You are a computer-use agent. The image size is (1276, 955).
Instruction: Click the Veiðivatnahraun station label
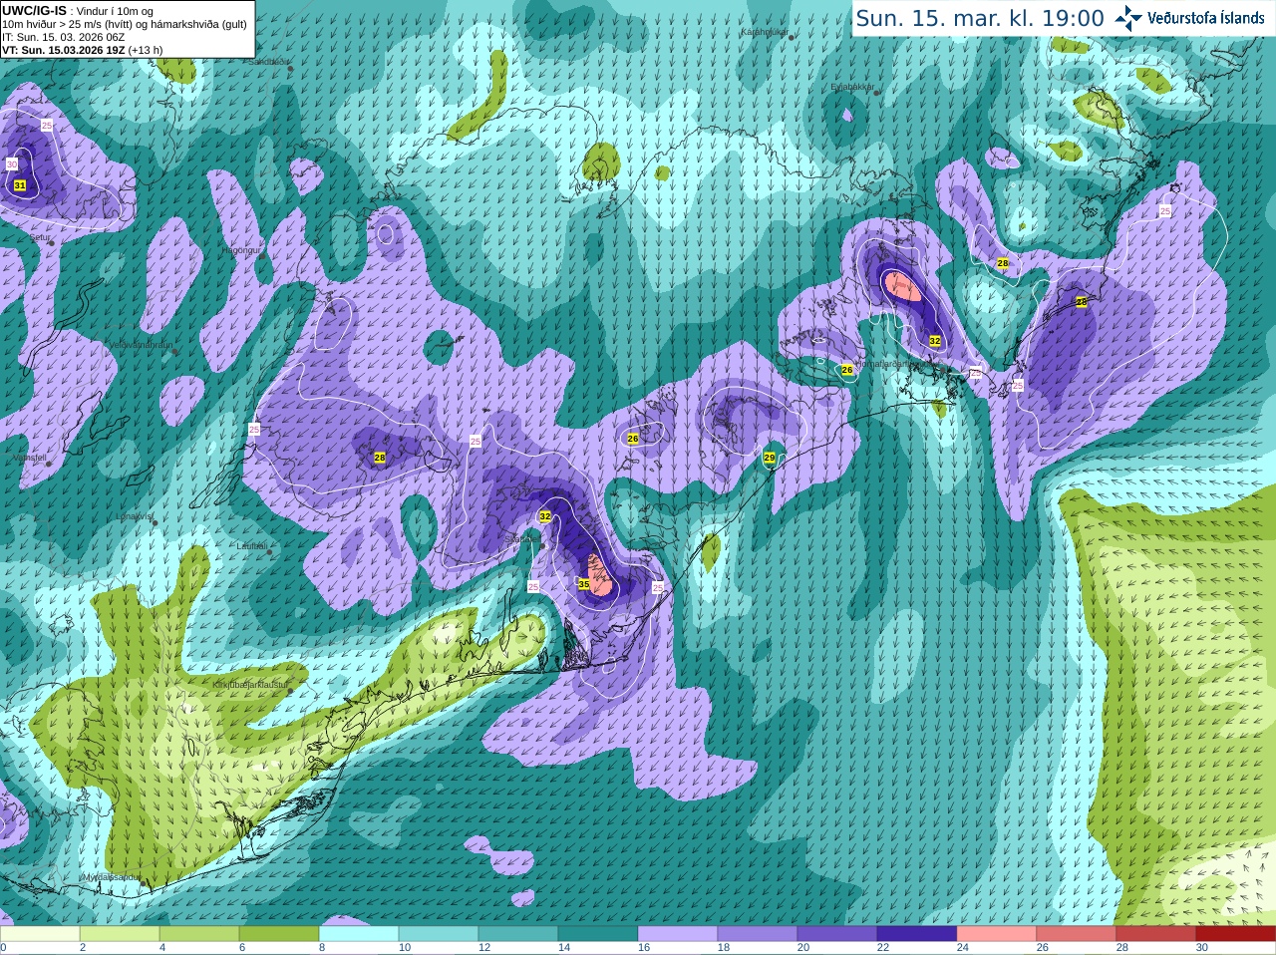pos(140,344)
